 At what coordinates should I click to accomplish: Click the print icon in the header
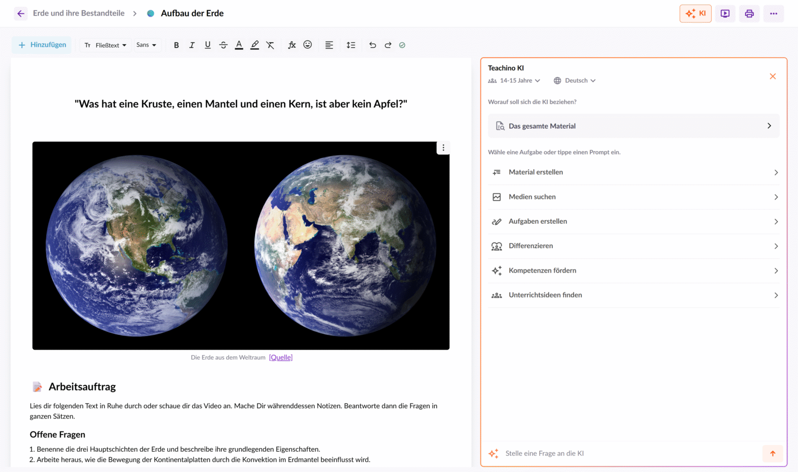[749, 13]
